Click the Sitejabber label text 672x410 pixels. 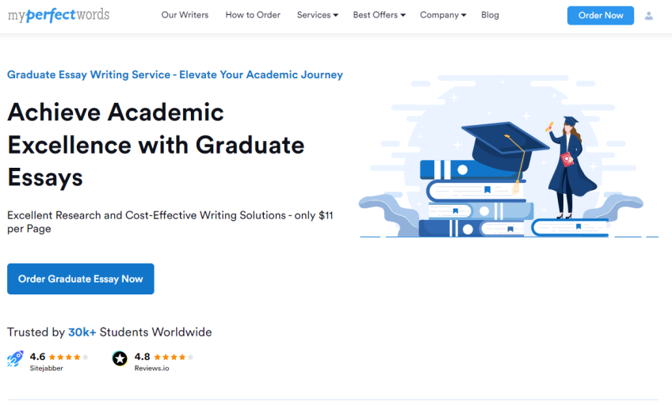pyautogui.click(x=46, y=369)
